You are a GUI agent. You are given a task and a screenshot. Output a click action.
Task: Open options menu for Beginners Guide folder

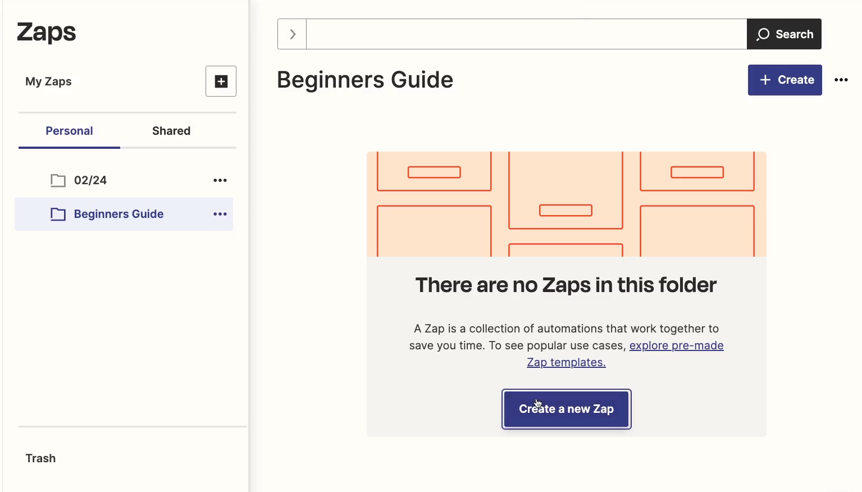pyautogui.click(x=220, y=214)
